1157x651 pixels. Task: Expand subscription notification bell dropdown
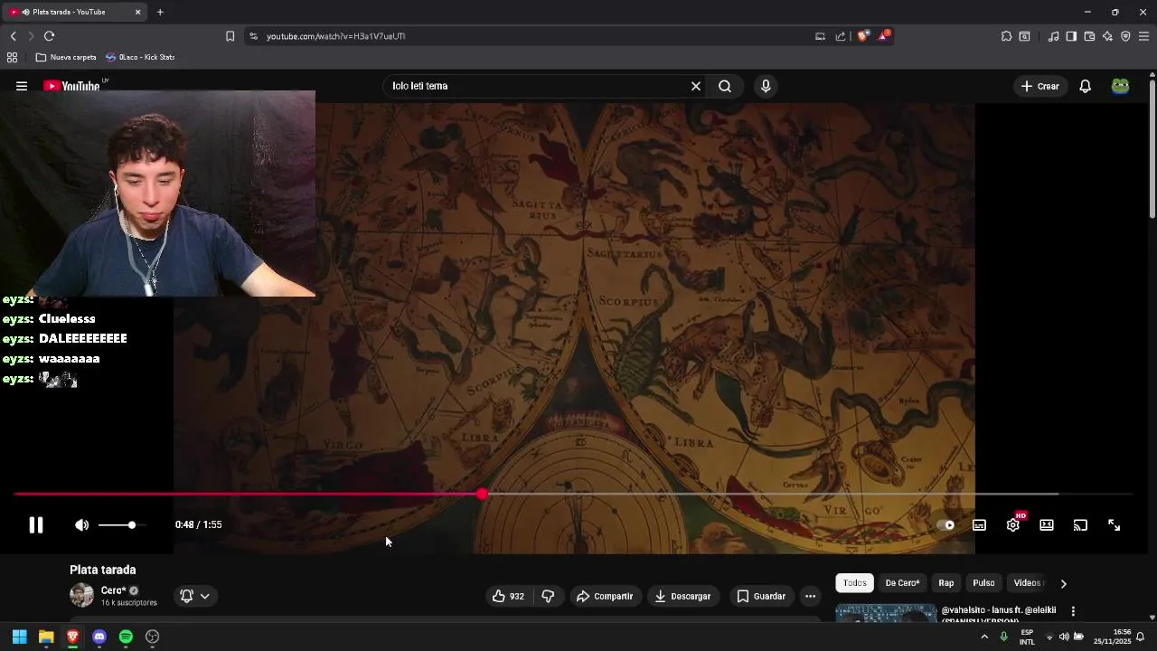194,596
